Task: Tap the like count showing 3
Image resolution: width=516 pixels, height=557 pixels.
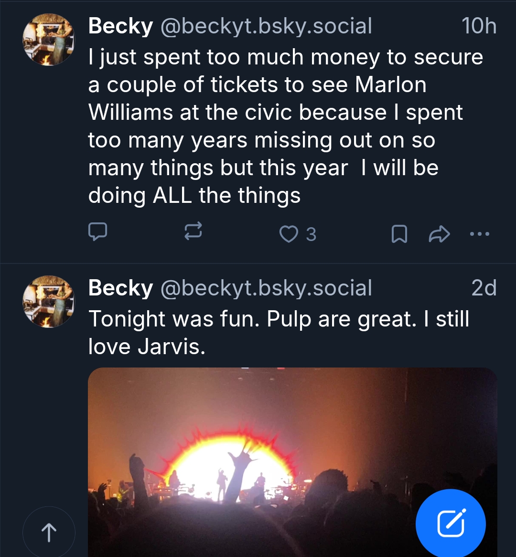Action: click(311, 234)
